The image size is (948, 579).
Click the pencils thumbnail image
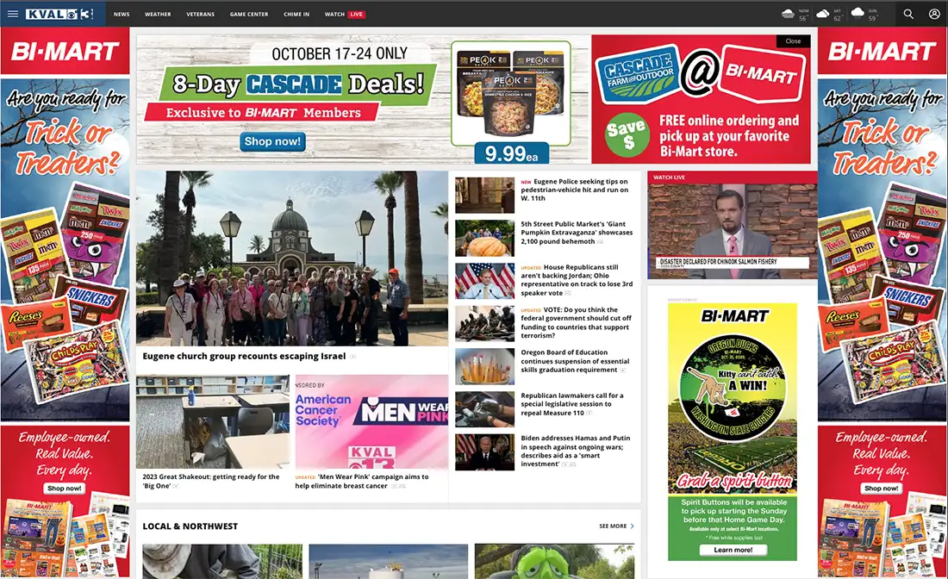coord(484,366)
